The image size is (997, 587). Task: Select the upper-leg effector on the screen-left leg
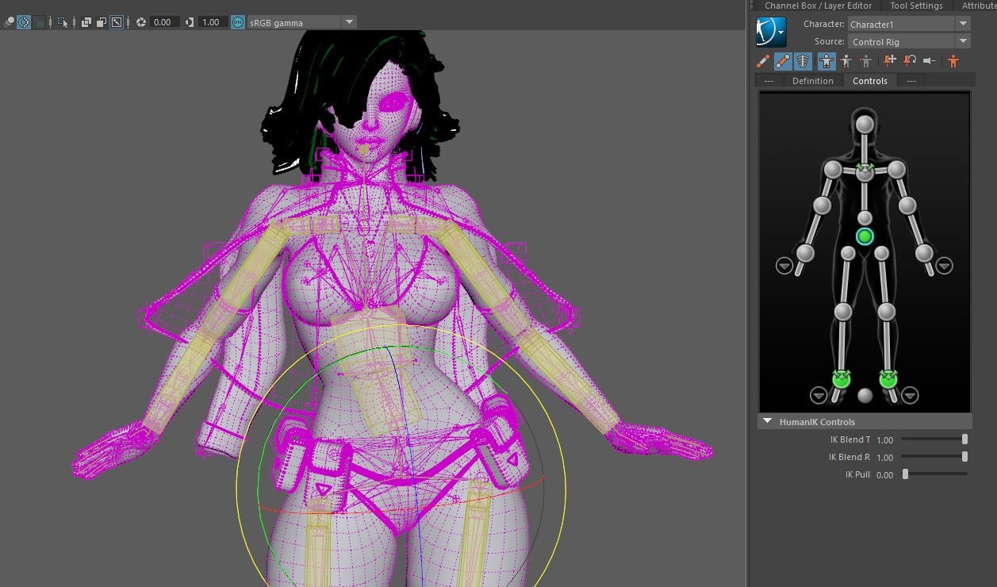coord(848,253)
